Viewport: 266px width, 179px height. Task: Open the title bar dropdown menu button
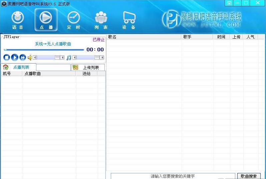pyautogui.click(x=229, y=3)
